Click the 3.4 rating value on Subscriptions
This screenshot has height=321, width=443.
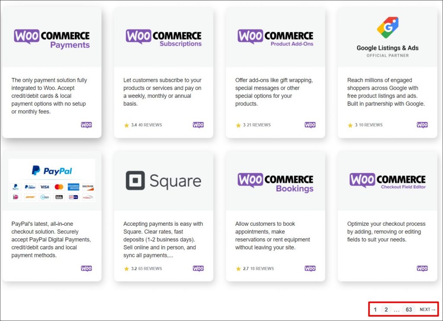coord(134,125)
